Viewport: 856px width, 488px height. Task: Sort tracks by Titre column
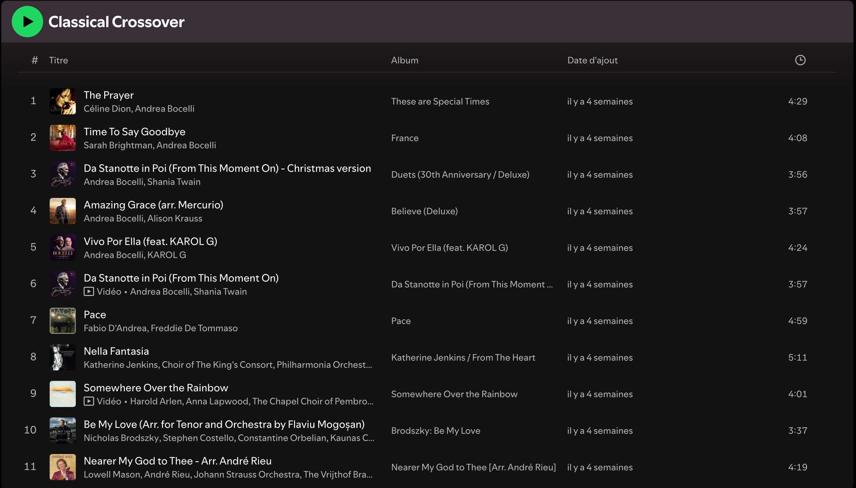coord(59,60)
